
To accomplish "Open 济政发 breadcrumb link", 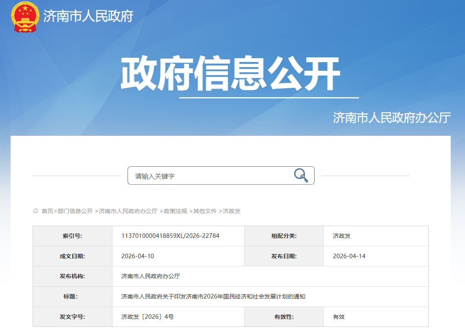I will coord(231,211).
